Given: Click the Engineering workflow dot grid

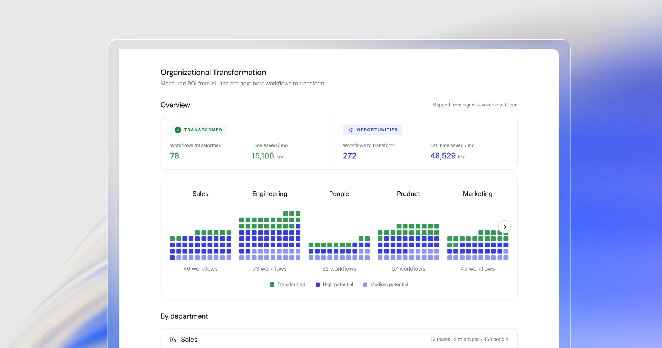Looking at the screenshot, I should tap(270, 236).
